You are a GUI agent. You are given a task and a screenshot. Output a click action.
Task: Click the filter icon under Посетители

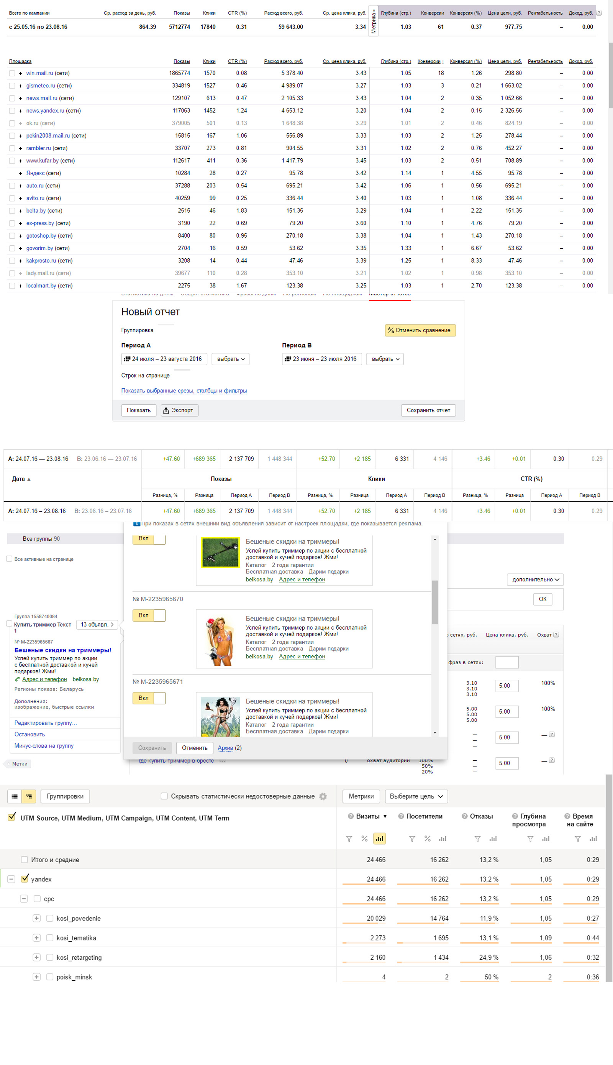(412, 839)
